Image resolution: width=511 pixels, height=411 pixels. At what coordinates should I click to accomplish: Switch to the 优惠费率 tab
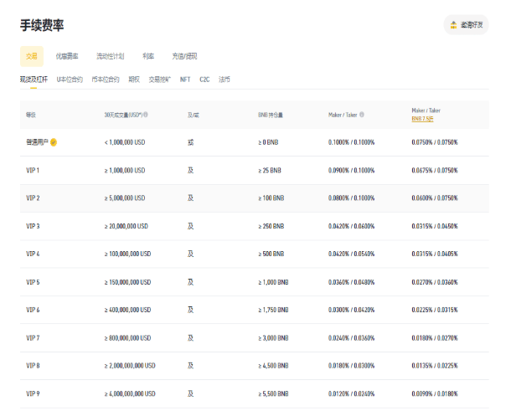pos(67,56)
